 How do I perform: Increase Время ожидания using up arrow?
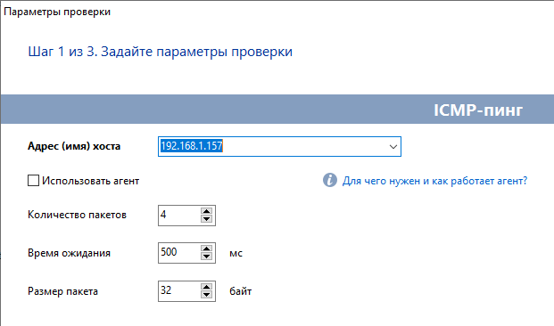[206, 249]
